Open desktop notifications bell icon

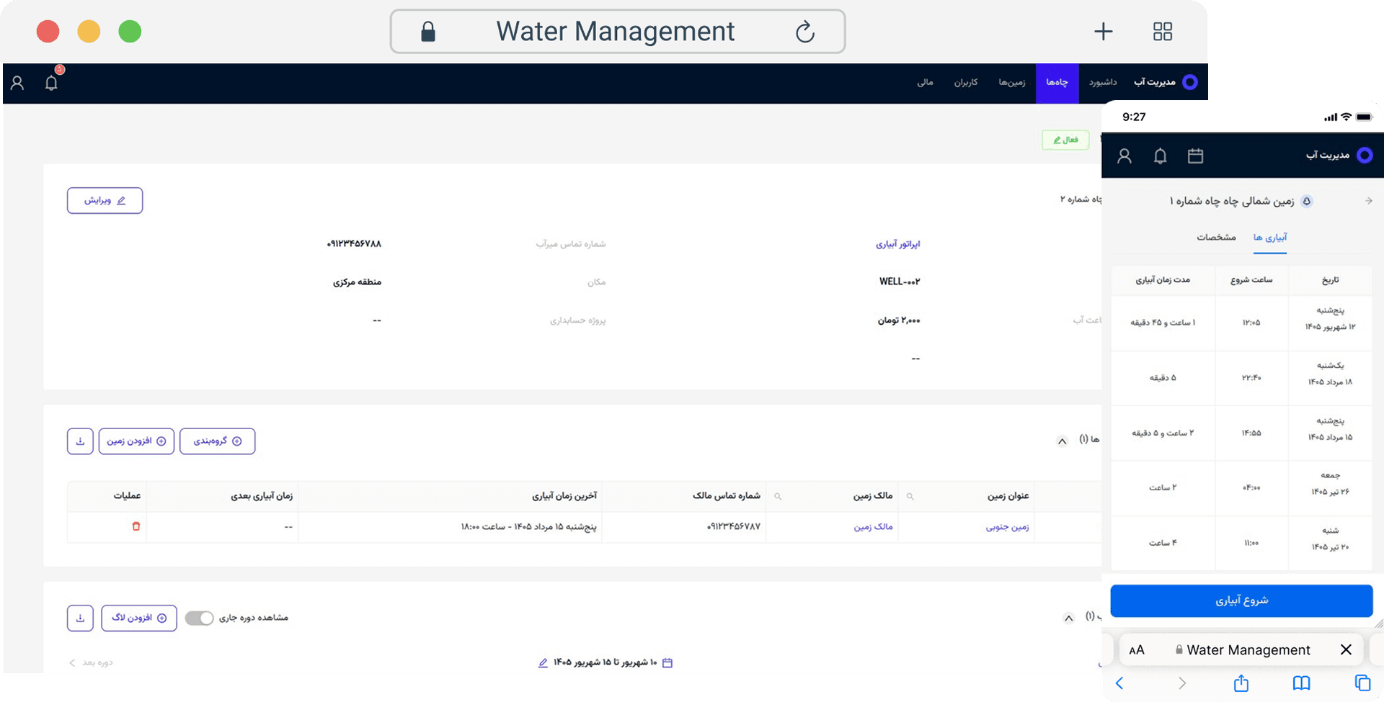click(x=51, y=83)
